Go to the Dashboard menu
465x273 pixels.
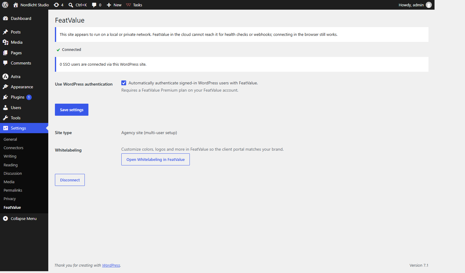click(x=24, y=18)
